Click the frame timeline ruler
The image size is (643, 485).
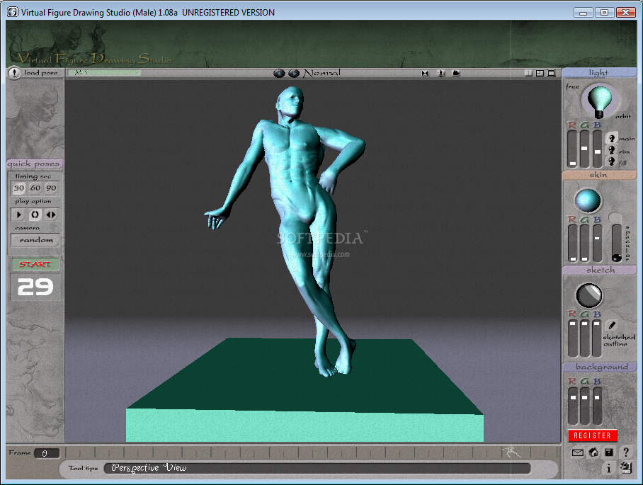coord(312,452)
